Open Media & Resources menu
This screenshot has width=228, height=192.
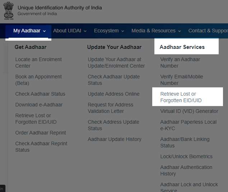click(156, 31)
